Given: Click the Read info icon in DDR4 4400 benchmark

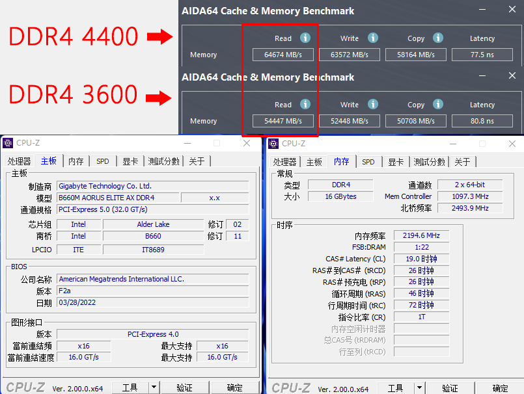Looking at the screenshot, I should click(304, 37).
